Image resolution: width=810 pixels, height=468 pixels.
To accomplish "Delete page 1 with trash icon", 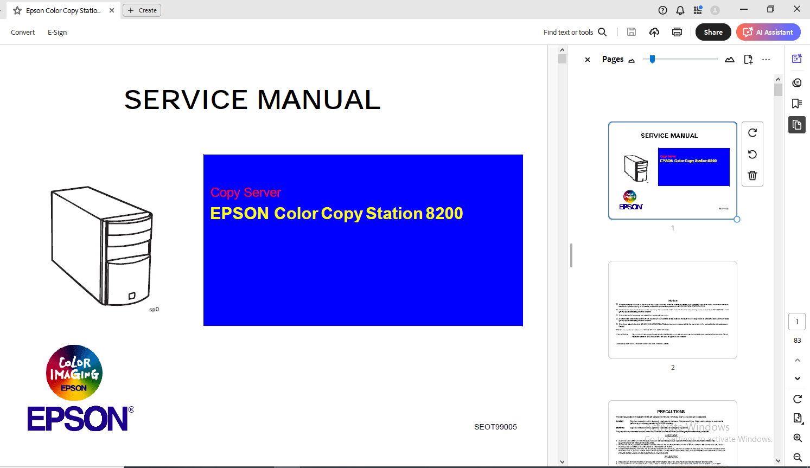I will click(x=752, y=175).
